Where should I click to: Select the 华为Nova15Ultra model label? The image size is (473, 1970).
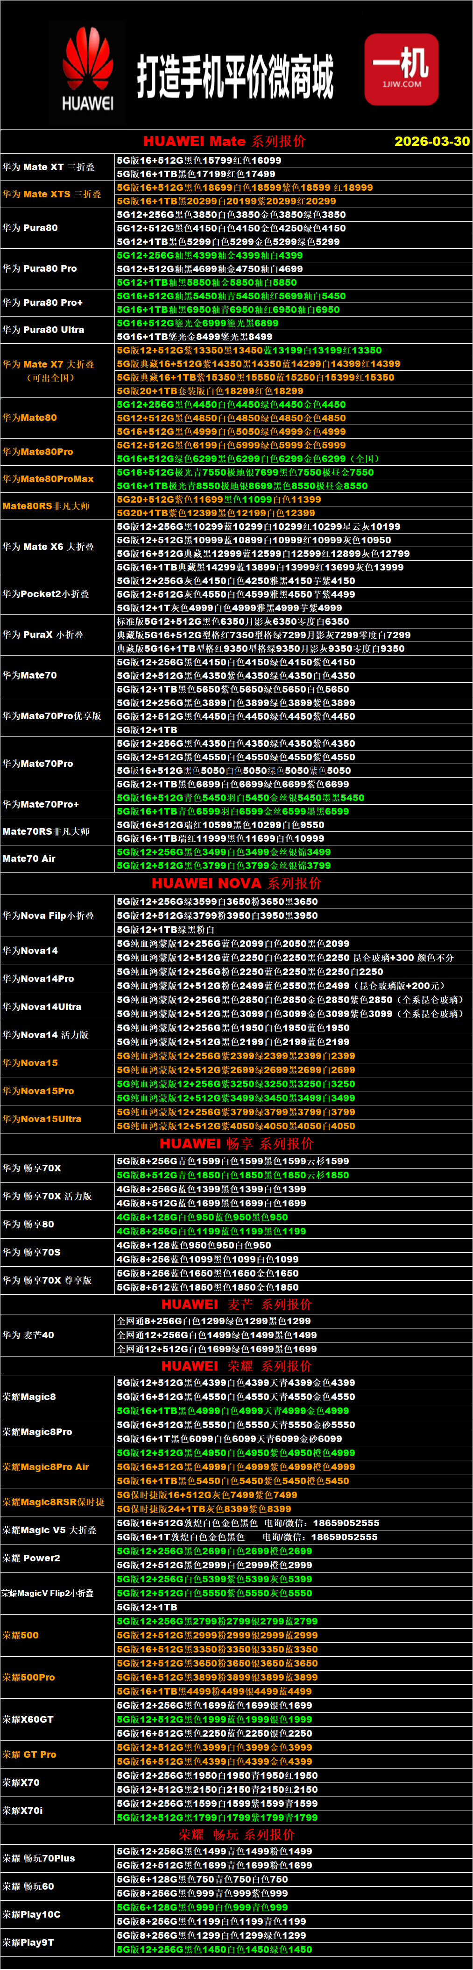click(42, 1119)
